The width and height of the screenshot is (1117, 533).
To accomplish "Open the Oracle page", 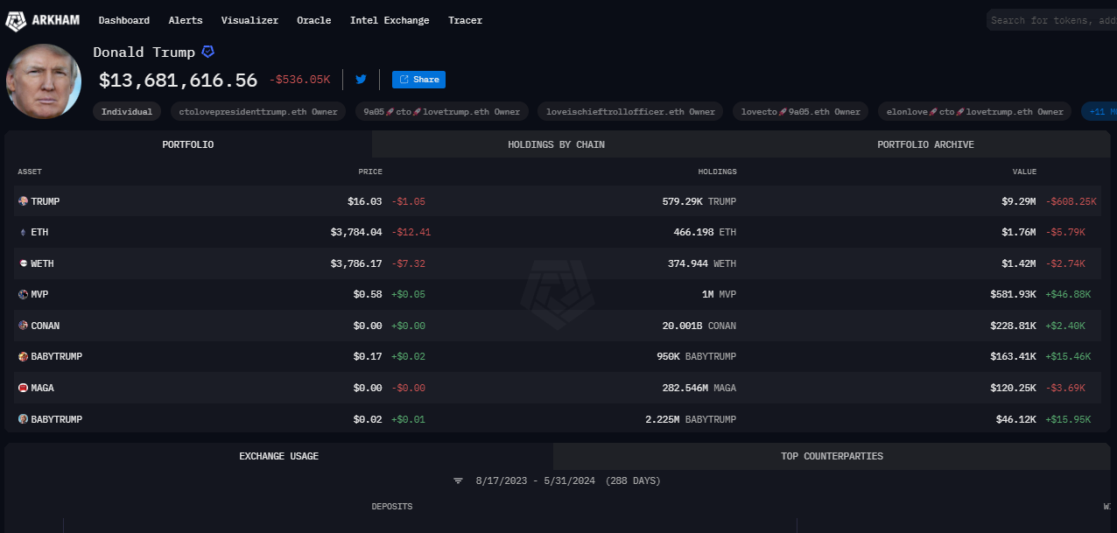I will [314, 20].
